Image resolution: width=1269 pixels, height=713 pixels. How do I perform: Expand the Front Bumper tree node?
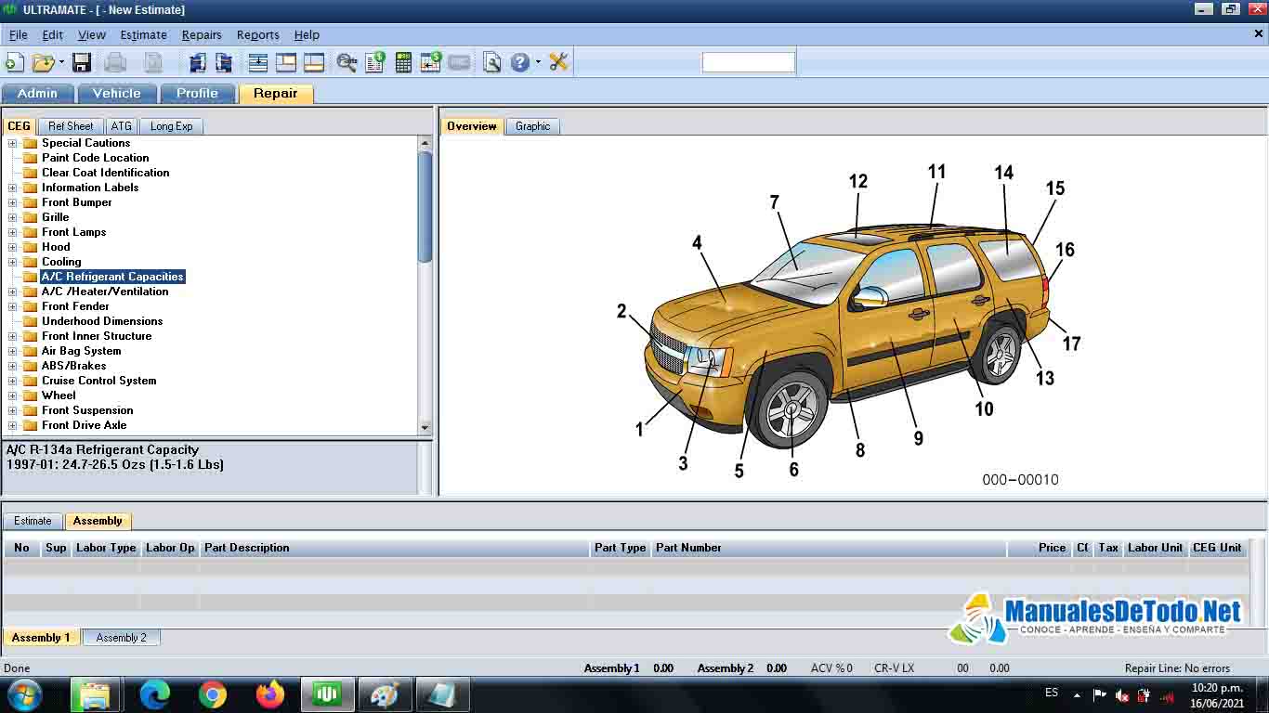[x=12, y=202]
